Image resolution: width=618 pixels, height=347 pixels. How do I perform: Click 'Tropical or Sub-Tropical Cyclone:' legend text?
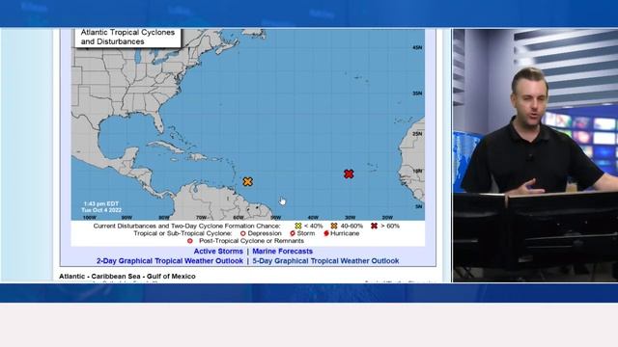pyautogui.click(x=183, y=233)
